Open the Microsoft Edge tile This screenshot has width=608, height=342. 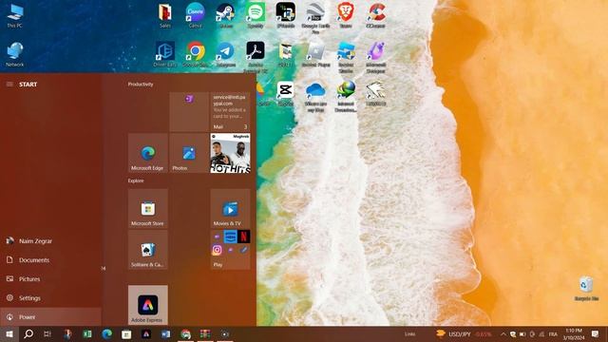pyautogui.click(x=148, y=153)
